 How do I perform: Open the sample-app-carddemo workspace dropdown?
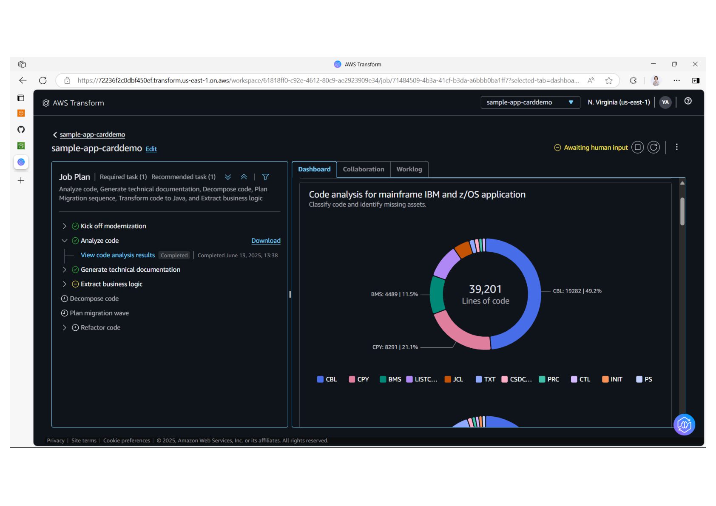(x=530, y=102)
